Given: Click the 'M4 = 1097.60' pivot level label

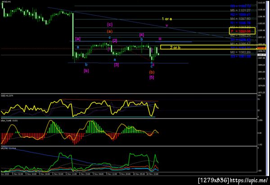Looking at the screenshot, I should point(240,18).
